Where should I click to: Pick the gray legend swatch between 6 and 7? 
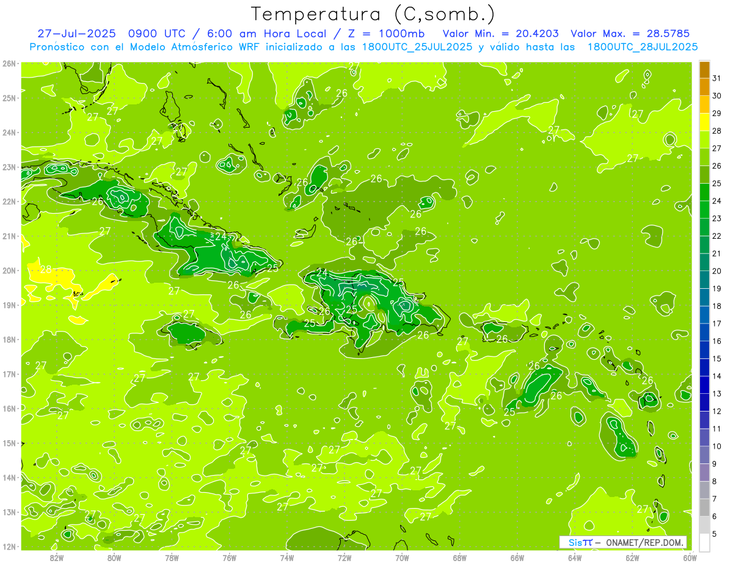click(704, 507)
